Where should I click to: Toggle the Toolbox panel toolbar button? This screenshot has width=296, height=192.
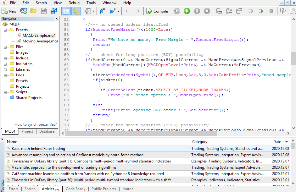(x=66, y=11)
